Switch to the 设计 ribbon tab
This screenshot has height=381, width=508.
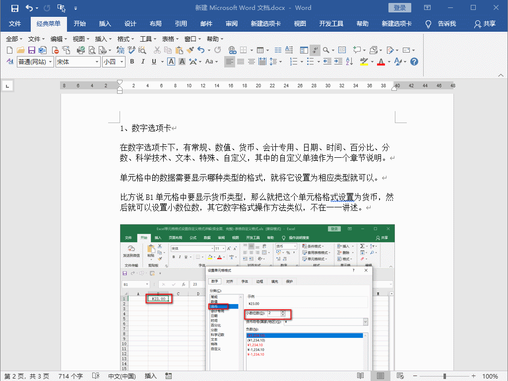point(130,24)
